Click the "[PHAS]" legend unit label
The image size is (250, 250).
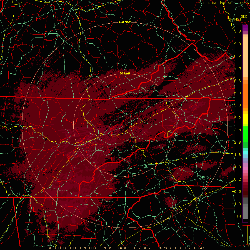tap(235, 19)
